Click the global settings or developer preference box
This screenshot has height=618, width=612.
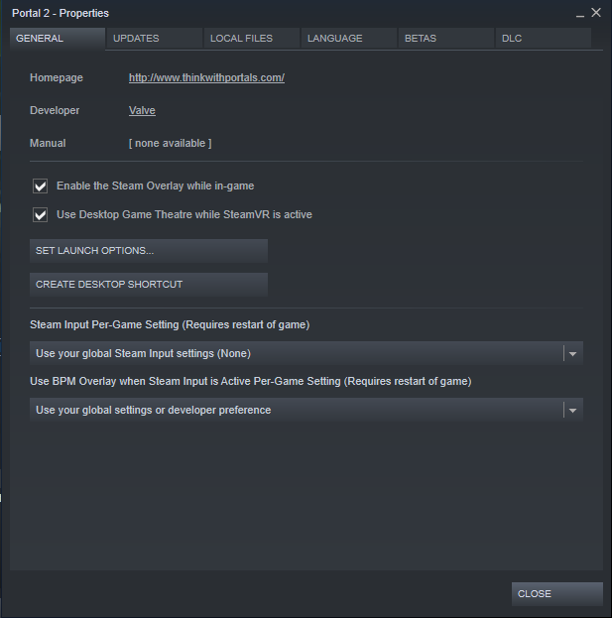point(306,411)
